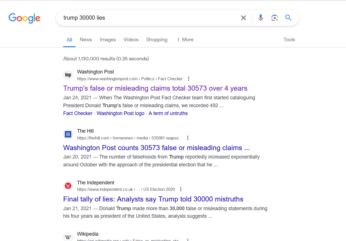Open options menu for The Hill result
This screenshot has height=241, width=346.
[188, 138]
